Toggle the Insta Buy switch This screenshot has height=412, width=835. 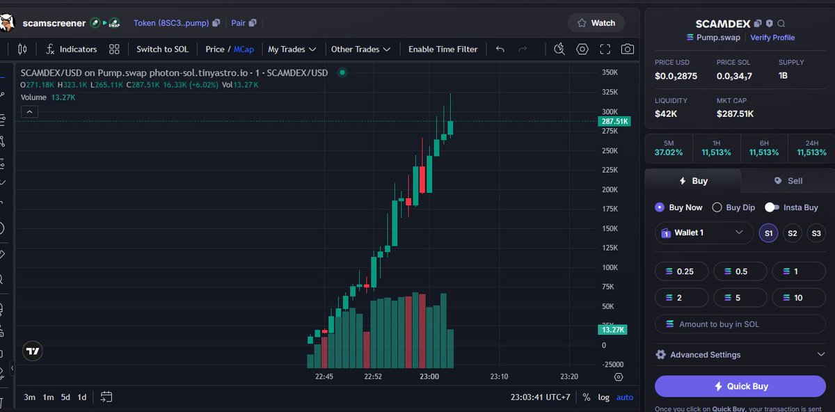(772, 207)
